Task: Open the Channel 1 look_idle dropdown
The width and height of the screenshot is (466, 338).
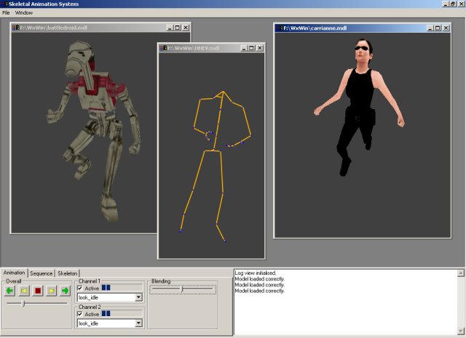Action: (138, 297)
